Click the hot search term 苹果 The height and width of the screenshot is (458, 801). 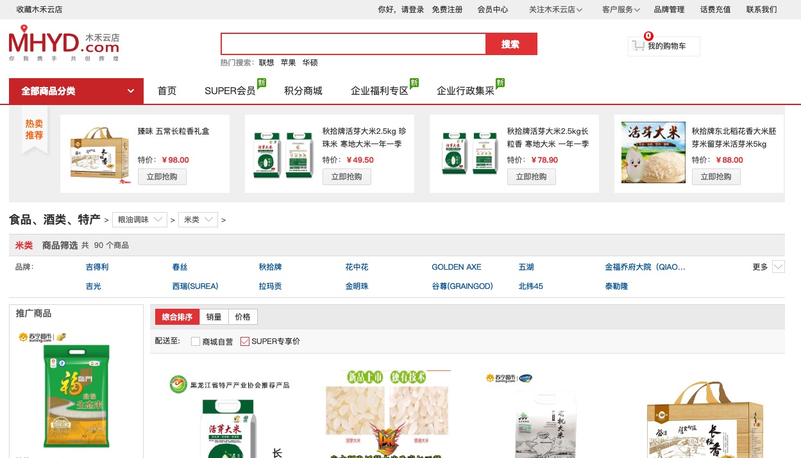(x=289, y=63)
